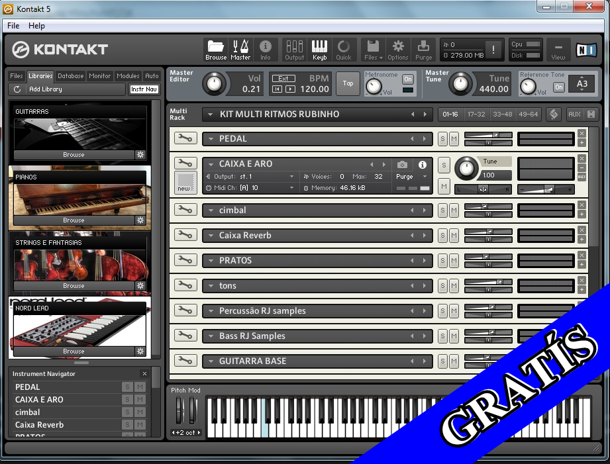Open the Help menu
610x464 pixels.
click(36, 26)
